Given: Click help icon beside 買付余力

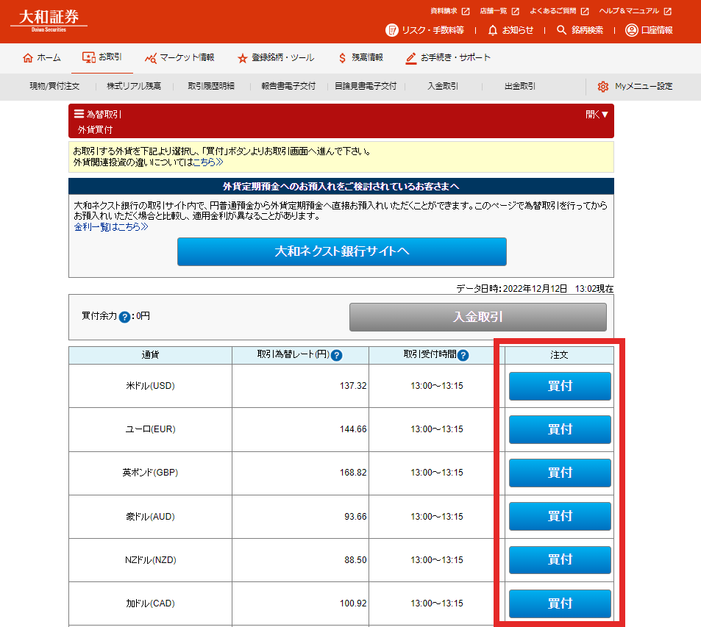Looking at the screenshot, I should coord(125,317).
